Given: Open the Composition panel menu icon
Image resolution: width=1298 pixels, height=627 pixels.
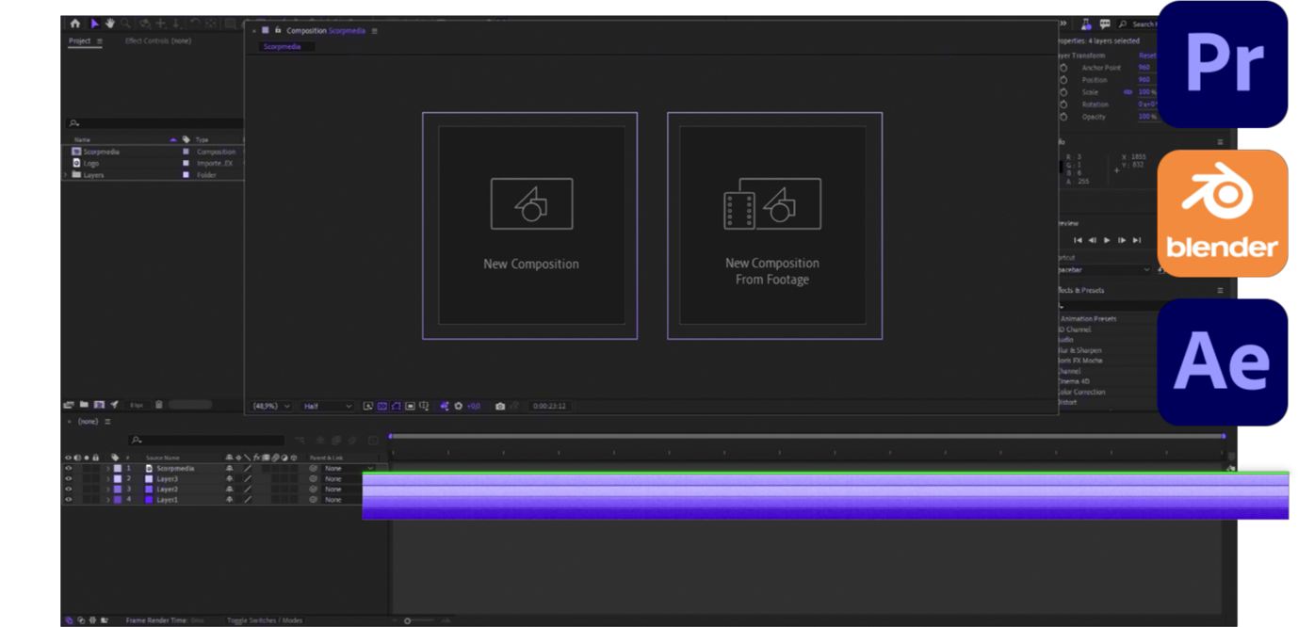Looking at the screenshot, I should (374, 31).
